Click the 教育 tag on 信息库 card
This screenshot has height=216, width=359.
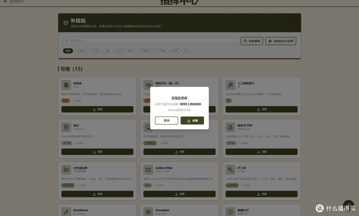(x=65, y=101)
